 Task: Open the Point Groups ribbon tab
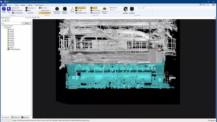tap(39, 5)
